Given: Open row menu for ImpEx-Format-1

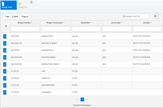Looking at the screenshot, I should click(5, 36).
